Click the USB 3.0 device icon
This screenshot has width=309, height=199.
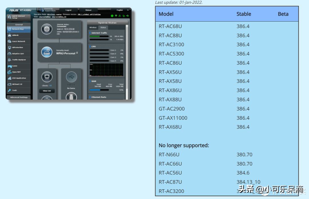(71, 77)
